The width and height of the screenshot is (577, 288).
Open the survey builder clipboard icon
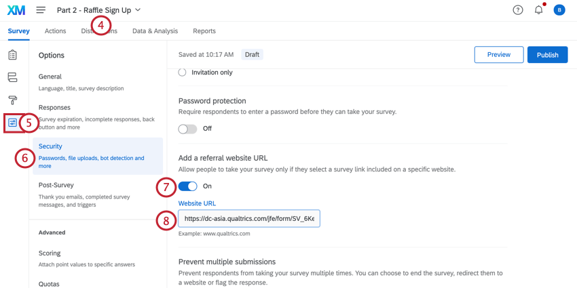(12, 55)
